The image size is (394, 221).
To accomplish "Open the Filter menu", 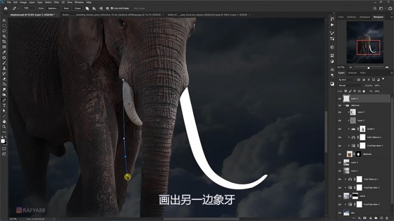I will (x=56, y=2).
